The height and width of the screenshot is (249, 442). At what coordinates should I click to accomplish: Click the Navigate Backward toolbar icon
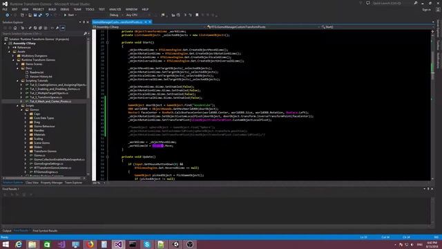point(8,15)
